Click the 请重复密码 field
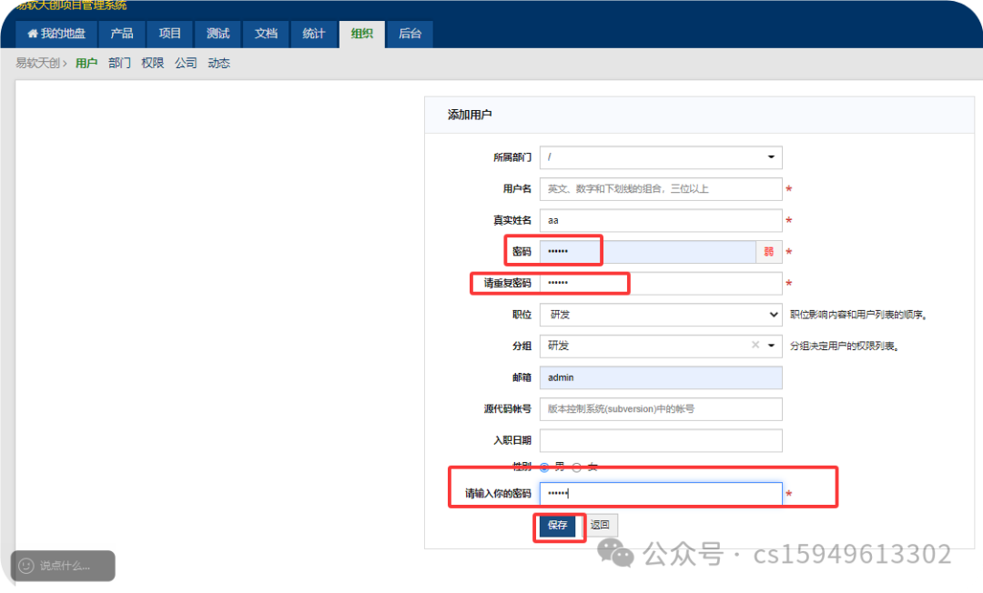 tap(661, 283)
